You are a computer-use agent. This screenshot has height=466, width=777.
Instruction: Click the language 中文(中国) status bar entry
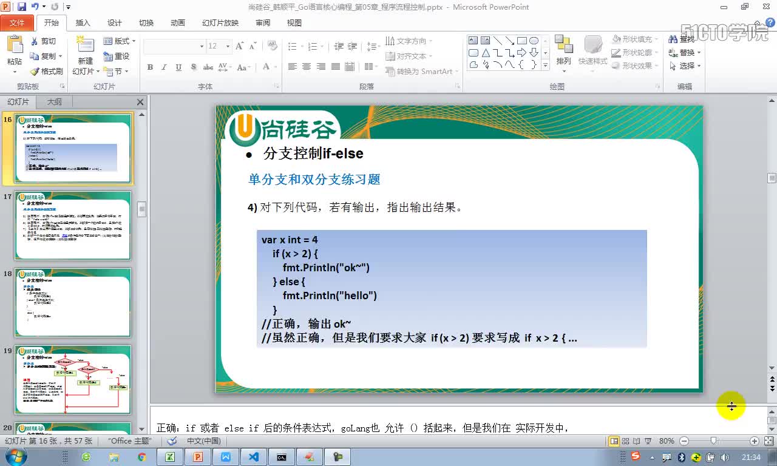[x=203, y=441]
